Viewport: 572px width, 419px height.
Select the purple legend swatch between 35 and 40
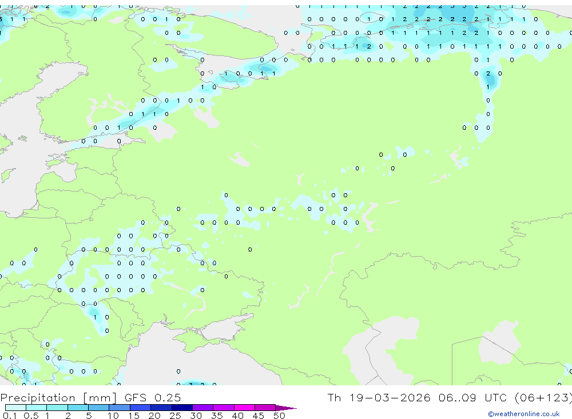pos(224,408)
